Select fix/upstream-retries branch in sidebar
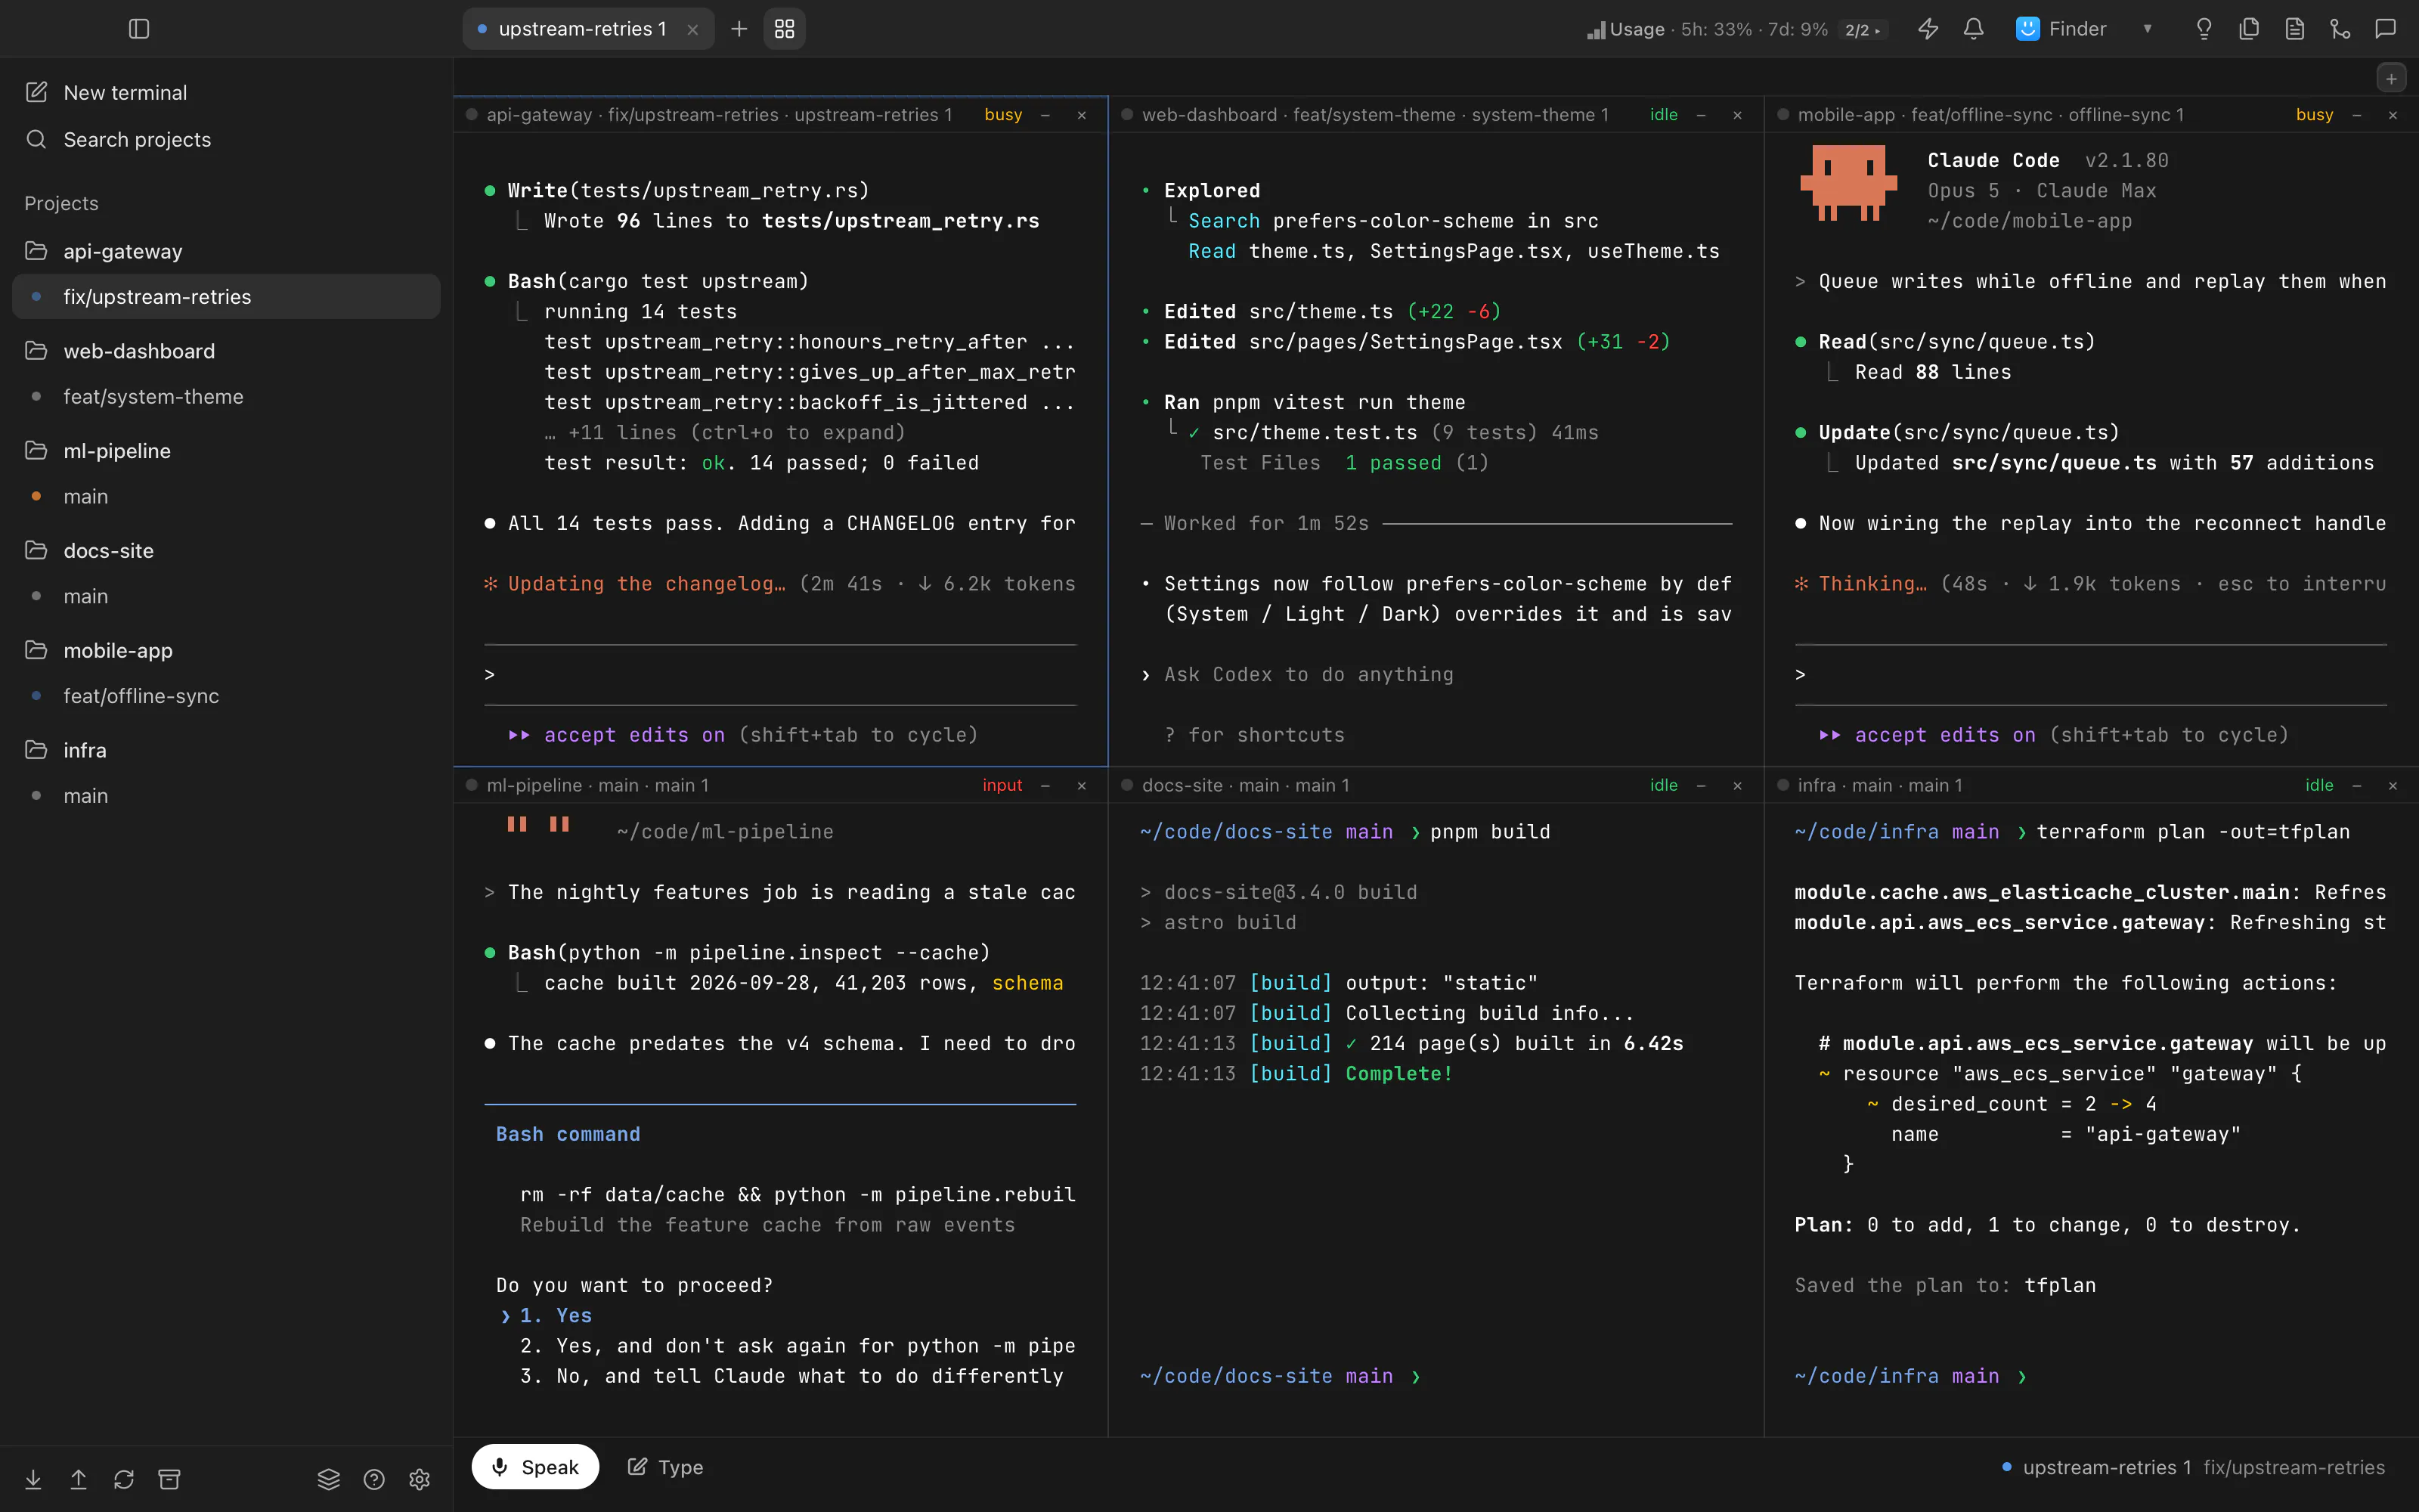 (x=226, y=297)
